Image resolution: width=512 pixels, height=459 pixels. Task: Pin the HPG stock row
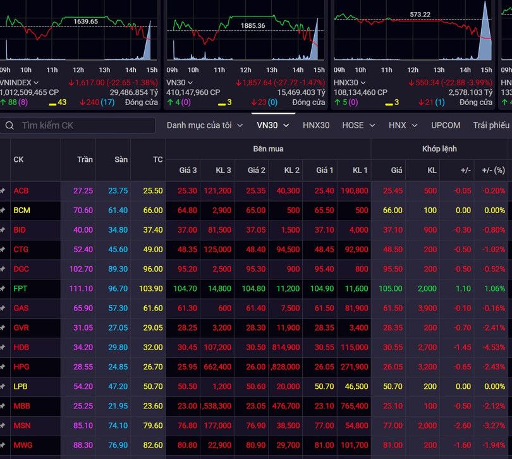coord(3,367)
